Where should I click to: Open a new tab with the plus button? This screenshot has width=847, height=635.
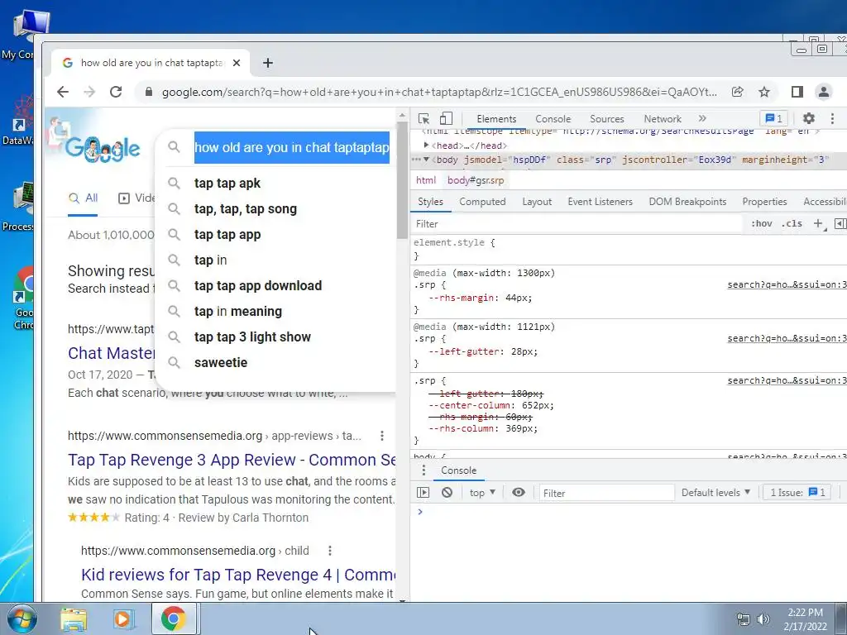(268, 63)
